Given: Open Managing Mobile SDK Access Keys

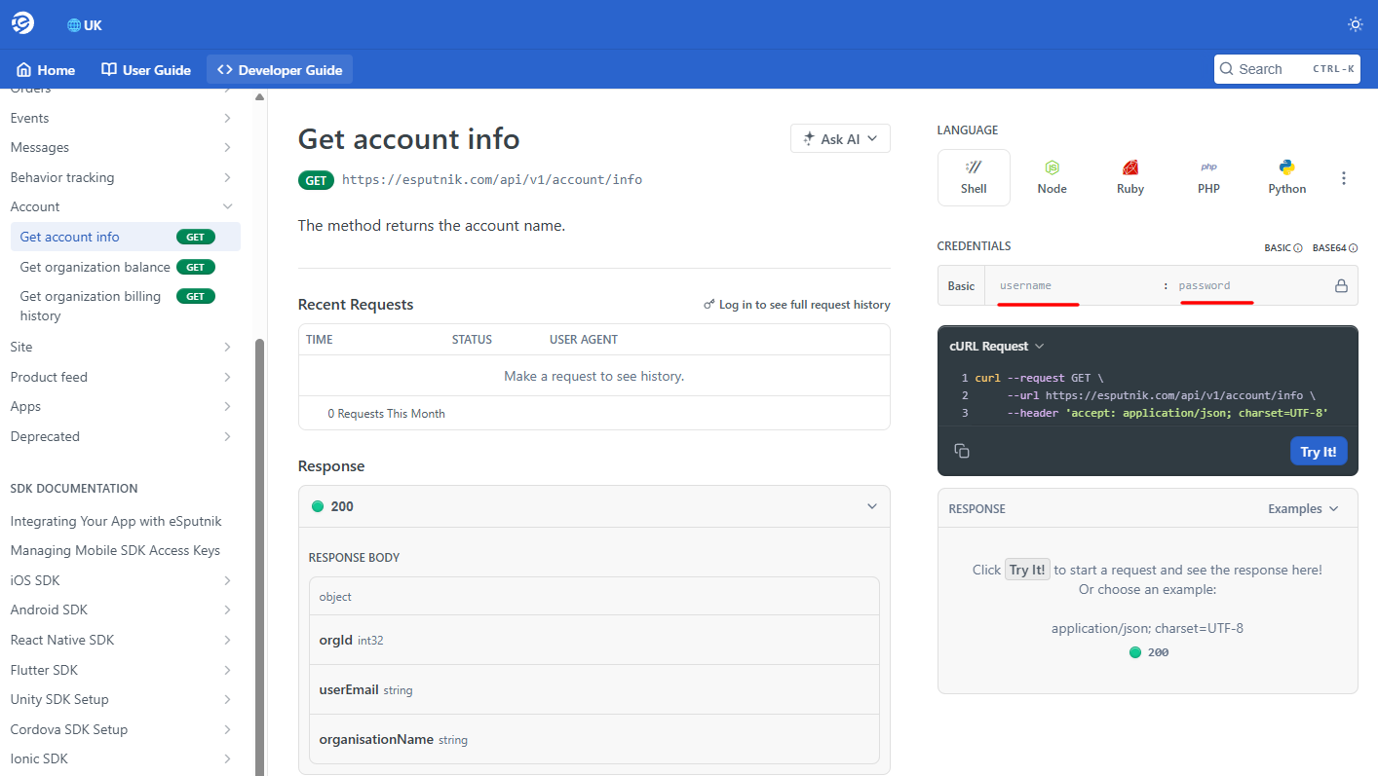Looking at the screenshot, I should click(115, 550).
